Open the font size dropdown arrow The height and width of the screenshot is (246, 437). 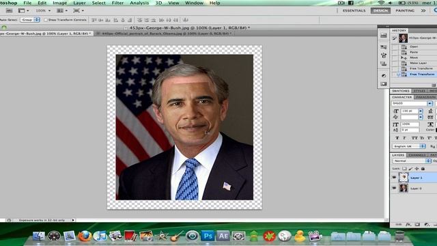click(x=421, y=111)
